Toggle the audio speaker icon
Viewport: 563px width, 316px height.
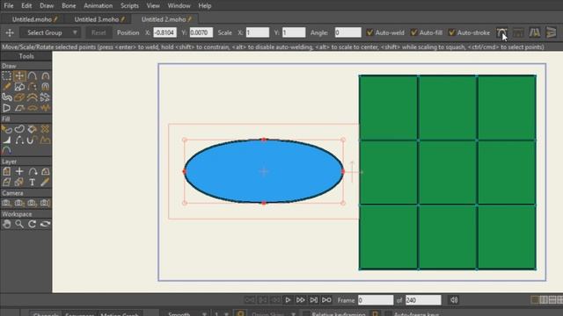(454, 300)
